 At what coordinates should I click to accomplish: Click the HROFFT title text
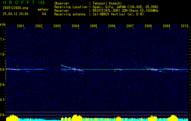click(x=19, y=2)
